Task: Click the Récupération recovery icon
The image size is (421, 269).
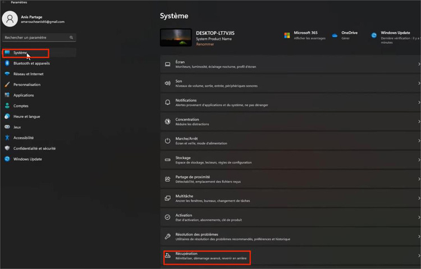Action: [167, 256]
